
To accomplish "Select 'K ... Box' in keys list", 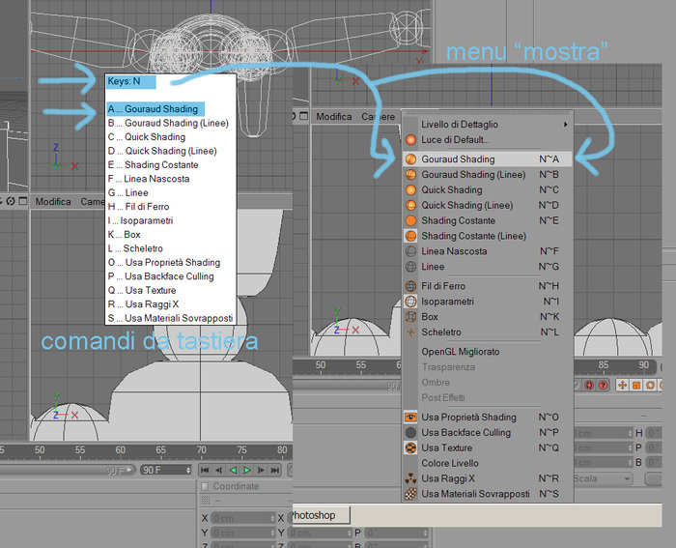I will point(125,235).
